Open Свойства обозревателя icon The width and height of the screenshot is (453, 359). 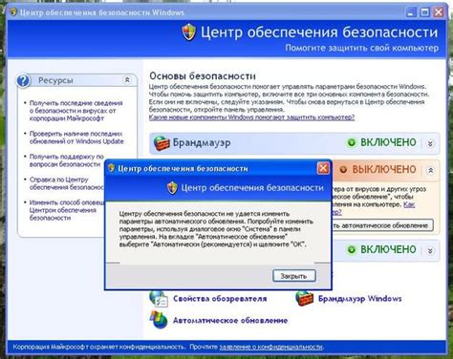click(159, 299)
